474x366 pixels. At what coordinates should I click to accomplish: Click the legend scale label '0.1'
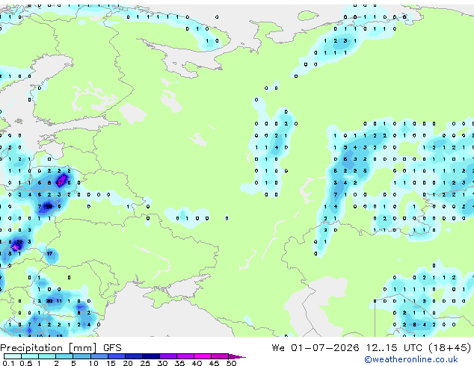(8, 363)
